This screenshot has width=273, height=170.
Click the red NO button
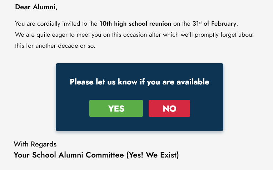pyautogui.click(x=169, y=108)
